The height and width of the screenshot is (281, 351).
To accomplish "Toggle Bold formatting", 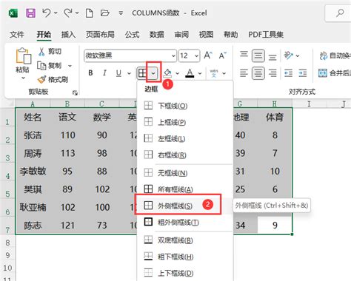I will pyautogui.click(x=90, y=73).
